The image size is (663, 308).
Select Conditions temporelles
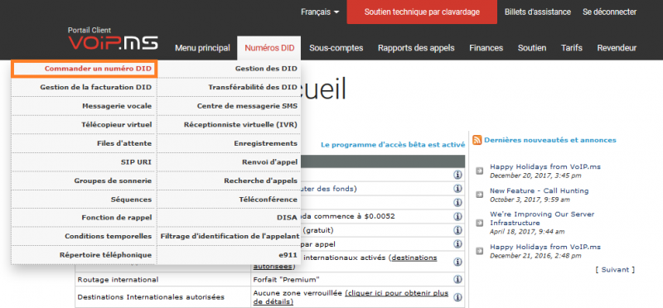85,236
